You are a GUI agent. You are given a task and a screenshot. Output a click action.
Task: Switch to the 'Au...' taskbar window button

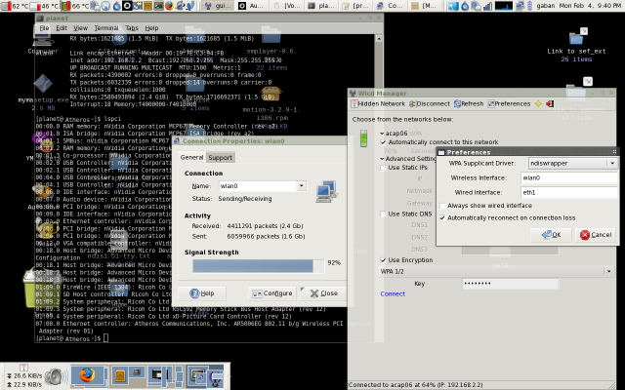[252, 6]
